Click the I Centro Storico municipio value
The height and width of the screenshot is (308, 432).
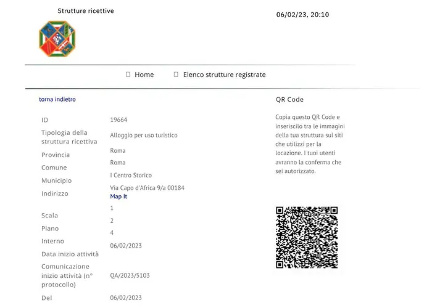tap(131, 175)
